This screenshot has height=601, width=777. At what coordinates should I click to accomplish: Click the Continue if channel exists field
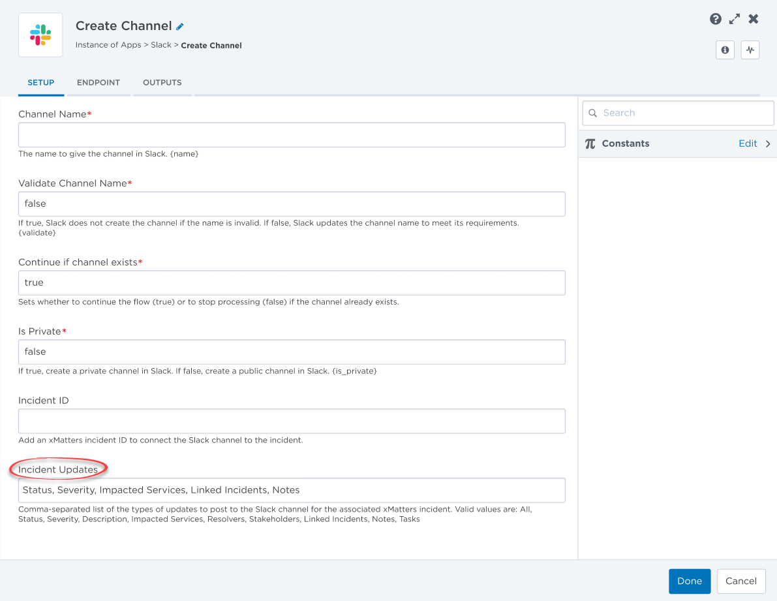(292, 283)
